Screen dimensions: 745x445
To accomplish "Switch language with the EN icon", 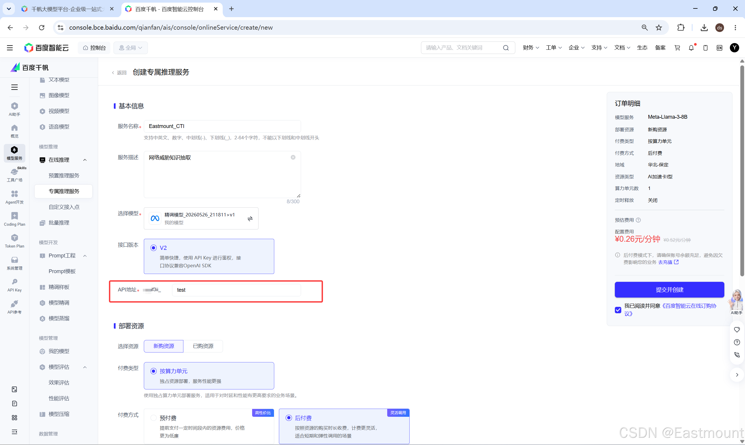I will click(x=719, y=48).
